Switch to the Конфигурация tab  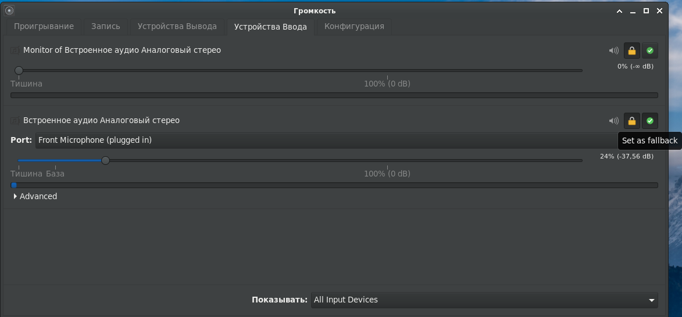click(354, 27)
